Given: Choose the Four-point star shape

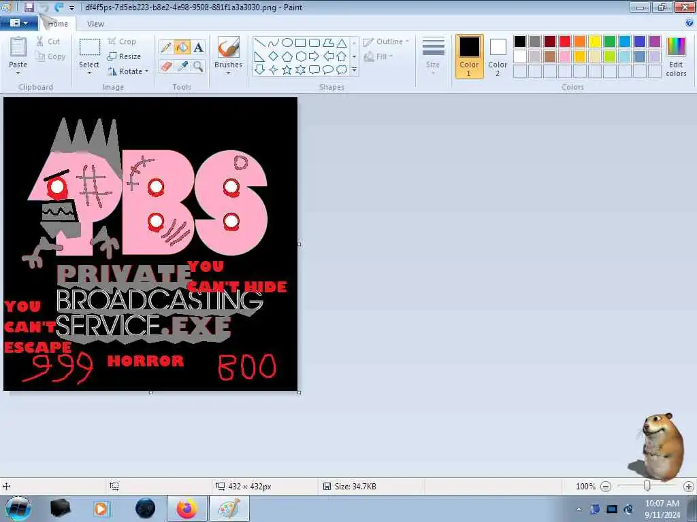Looking at the screenshot, I should pyautogui.click(x=274, y=70).
